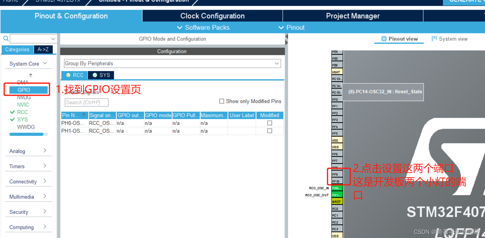Click the Pinout view chip icon
Screen dimensions: 485x238
click(x=384, y=39)
